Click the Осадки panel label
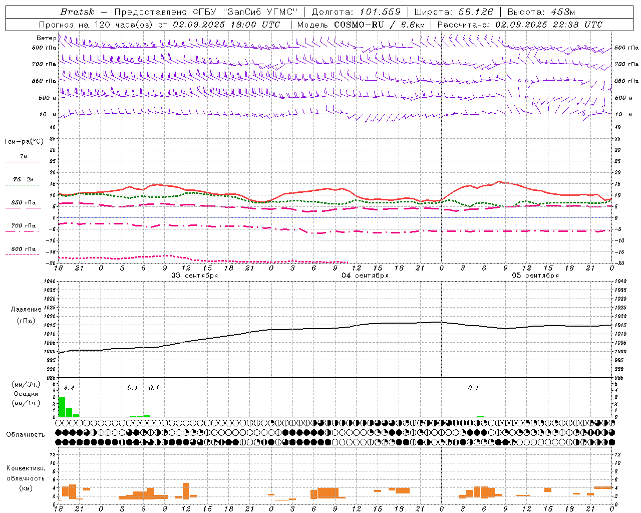The height and width of the screenshot is (513, 641). [26, 394]
